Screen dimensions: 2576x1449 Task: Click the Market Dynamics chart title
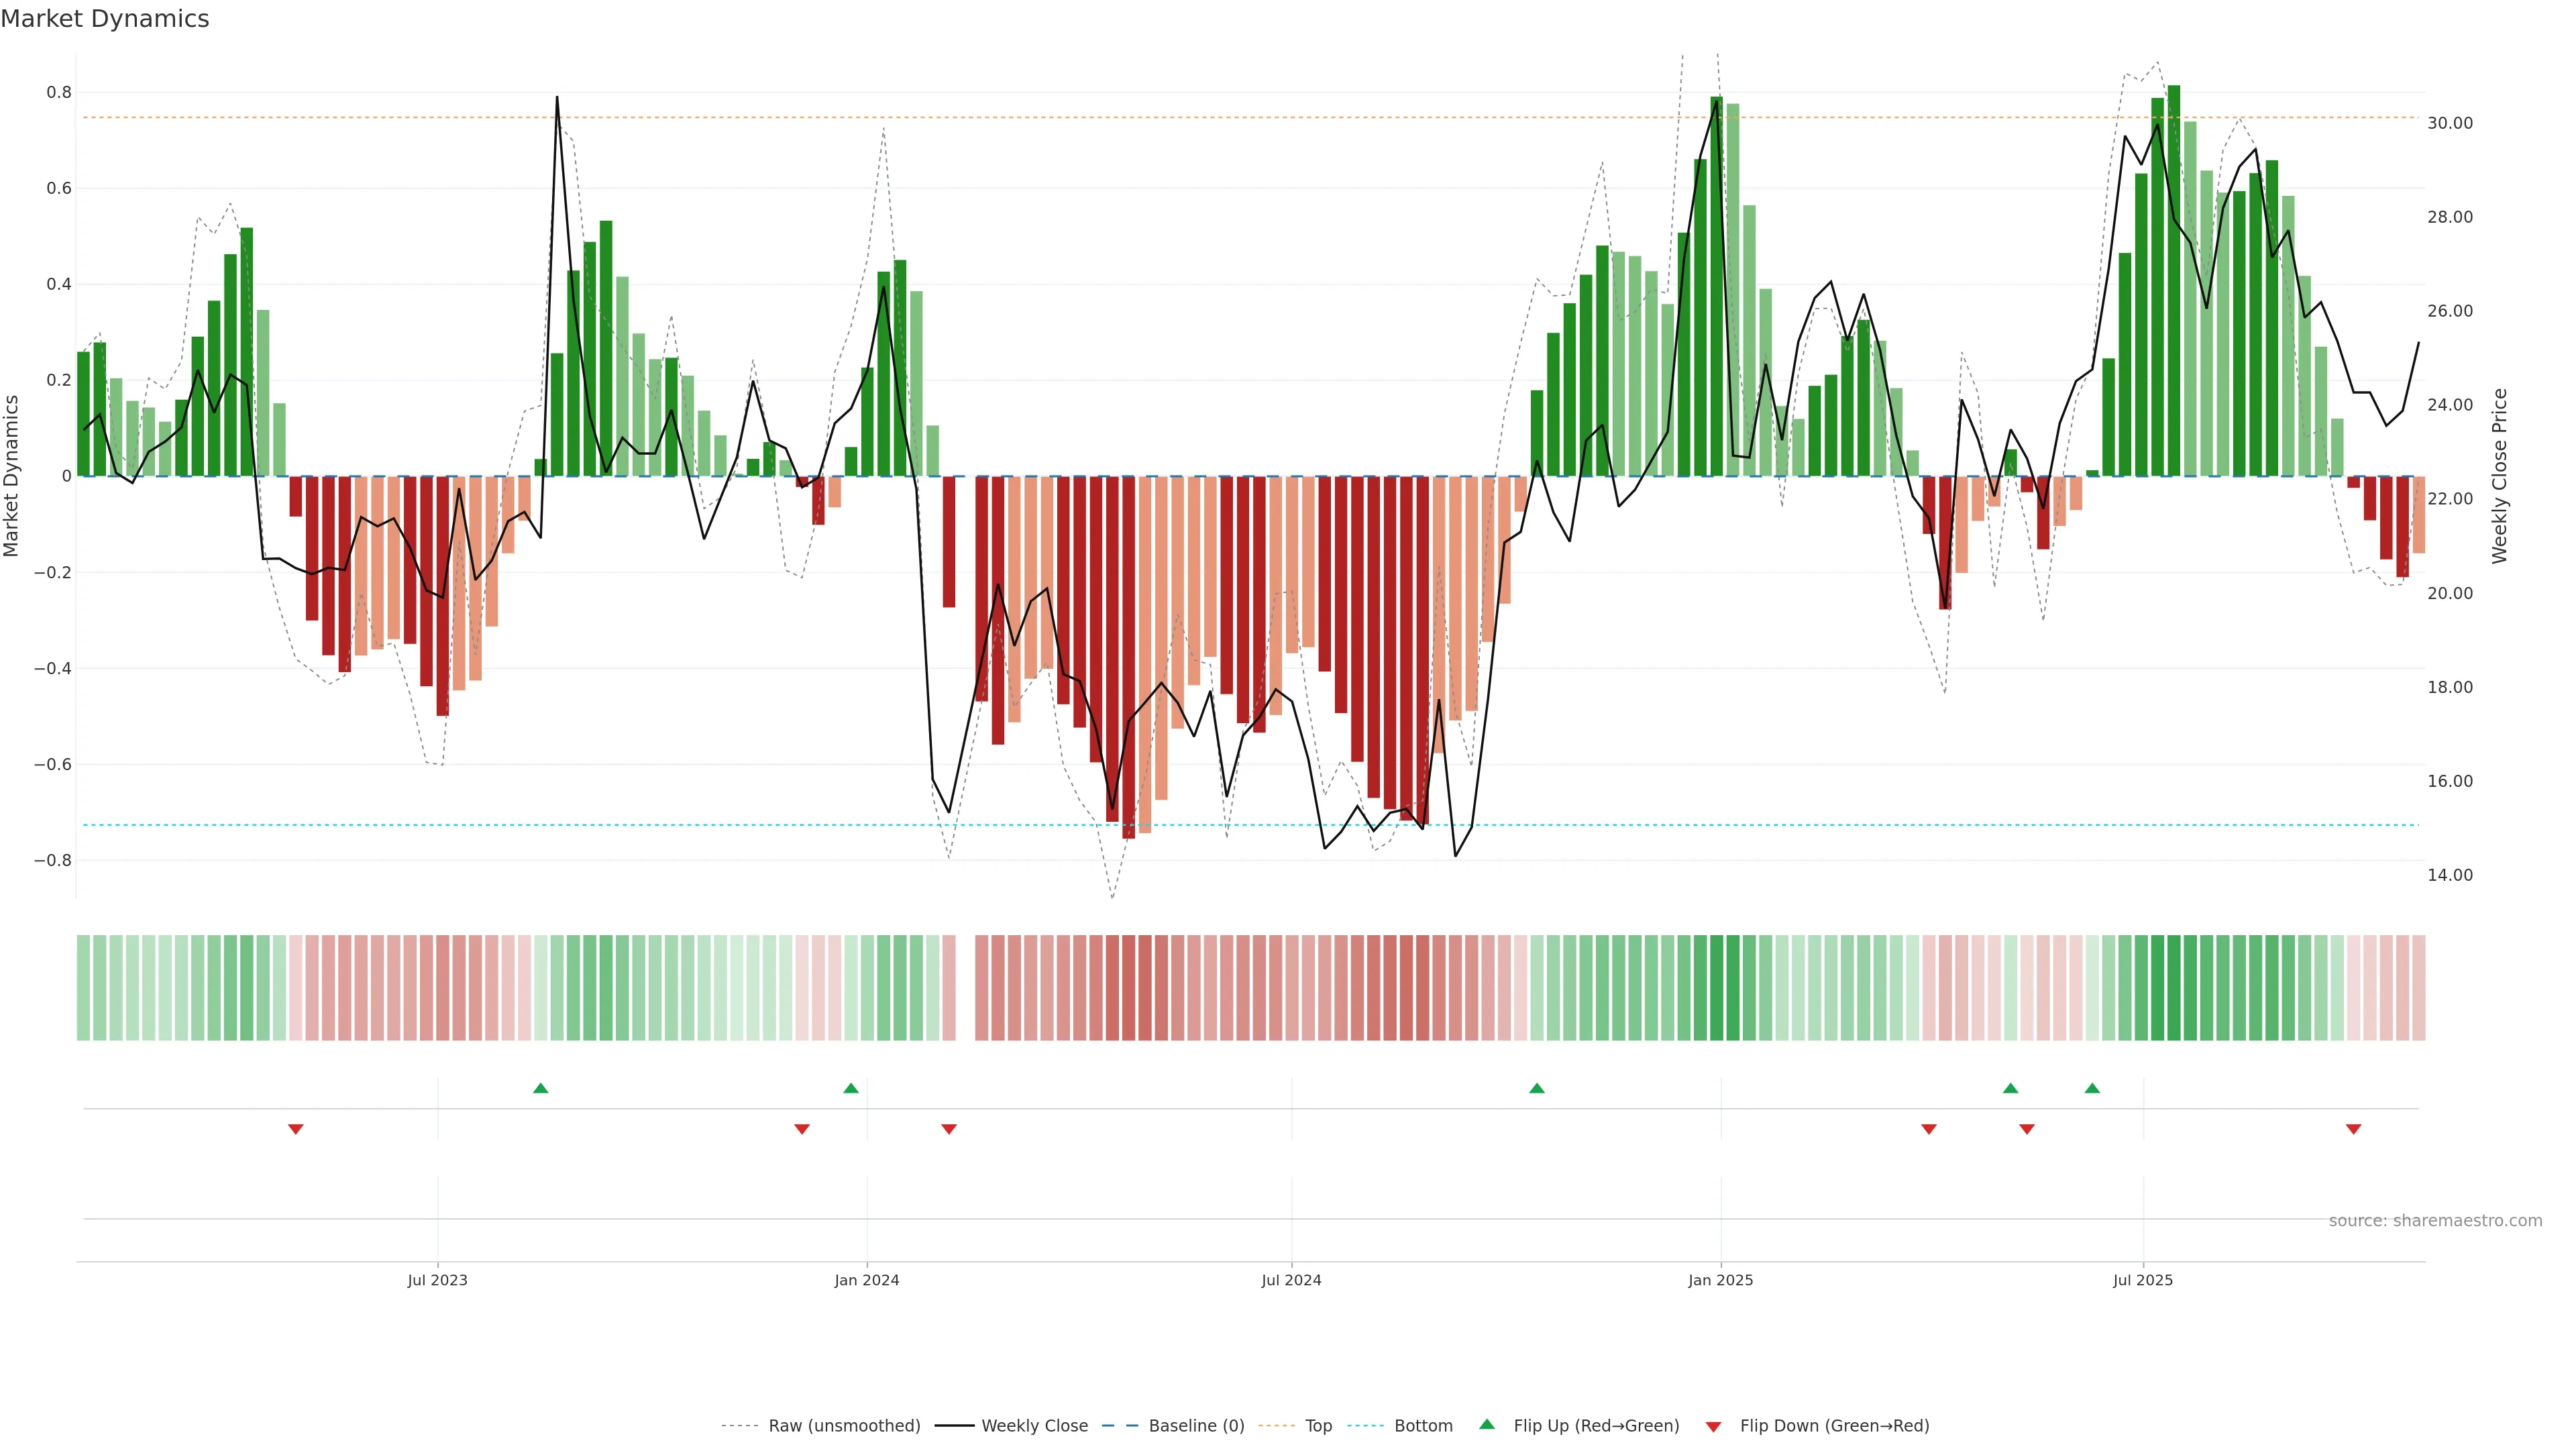105,19
